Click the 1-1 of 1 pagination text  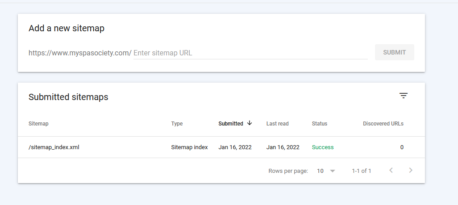[x=362, y=171]
